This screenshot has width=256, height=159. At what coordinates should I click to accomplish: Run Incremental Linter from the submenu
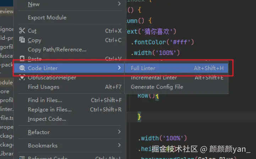[176, 78]
